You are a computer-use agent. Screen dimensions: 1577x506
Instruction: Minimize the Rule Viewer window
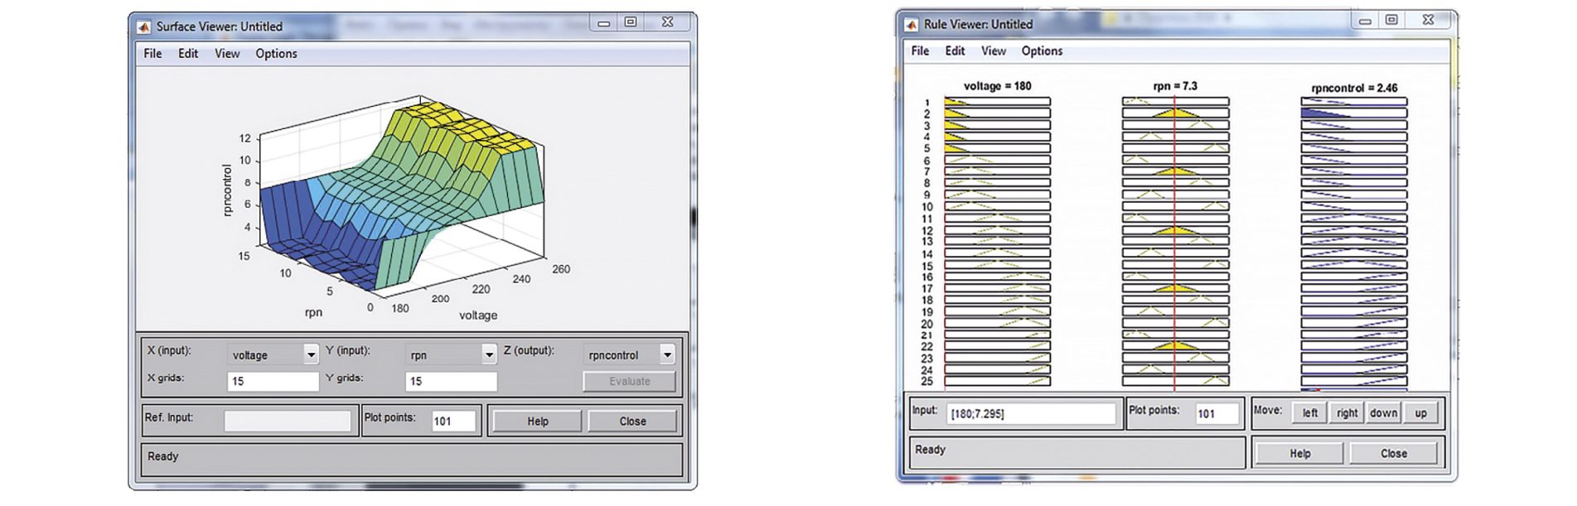coord(1365,21)
